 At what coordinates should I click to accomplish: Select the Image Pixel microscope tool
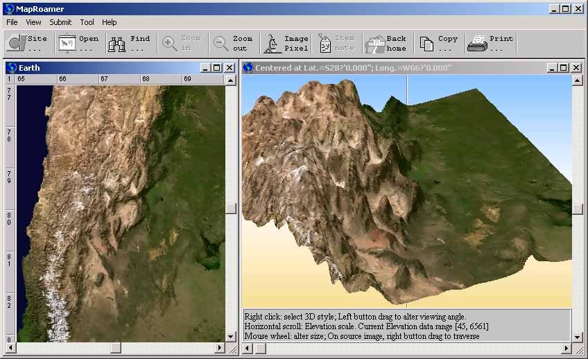273,44
